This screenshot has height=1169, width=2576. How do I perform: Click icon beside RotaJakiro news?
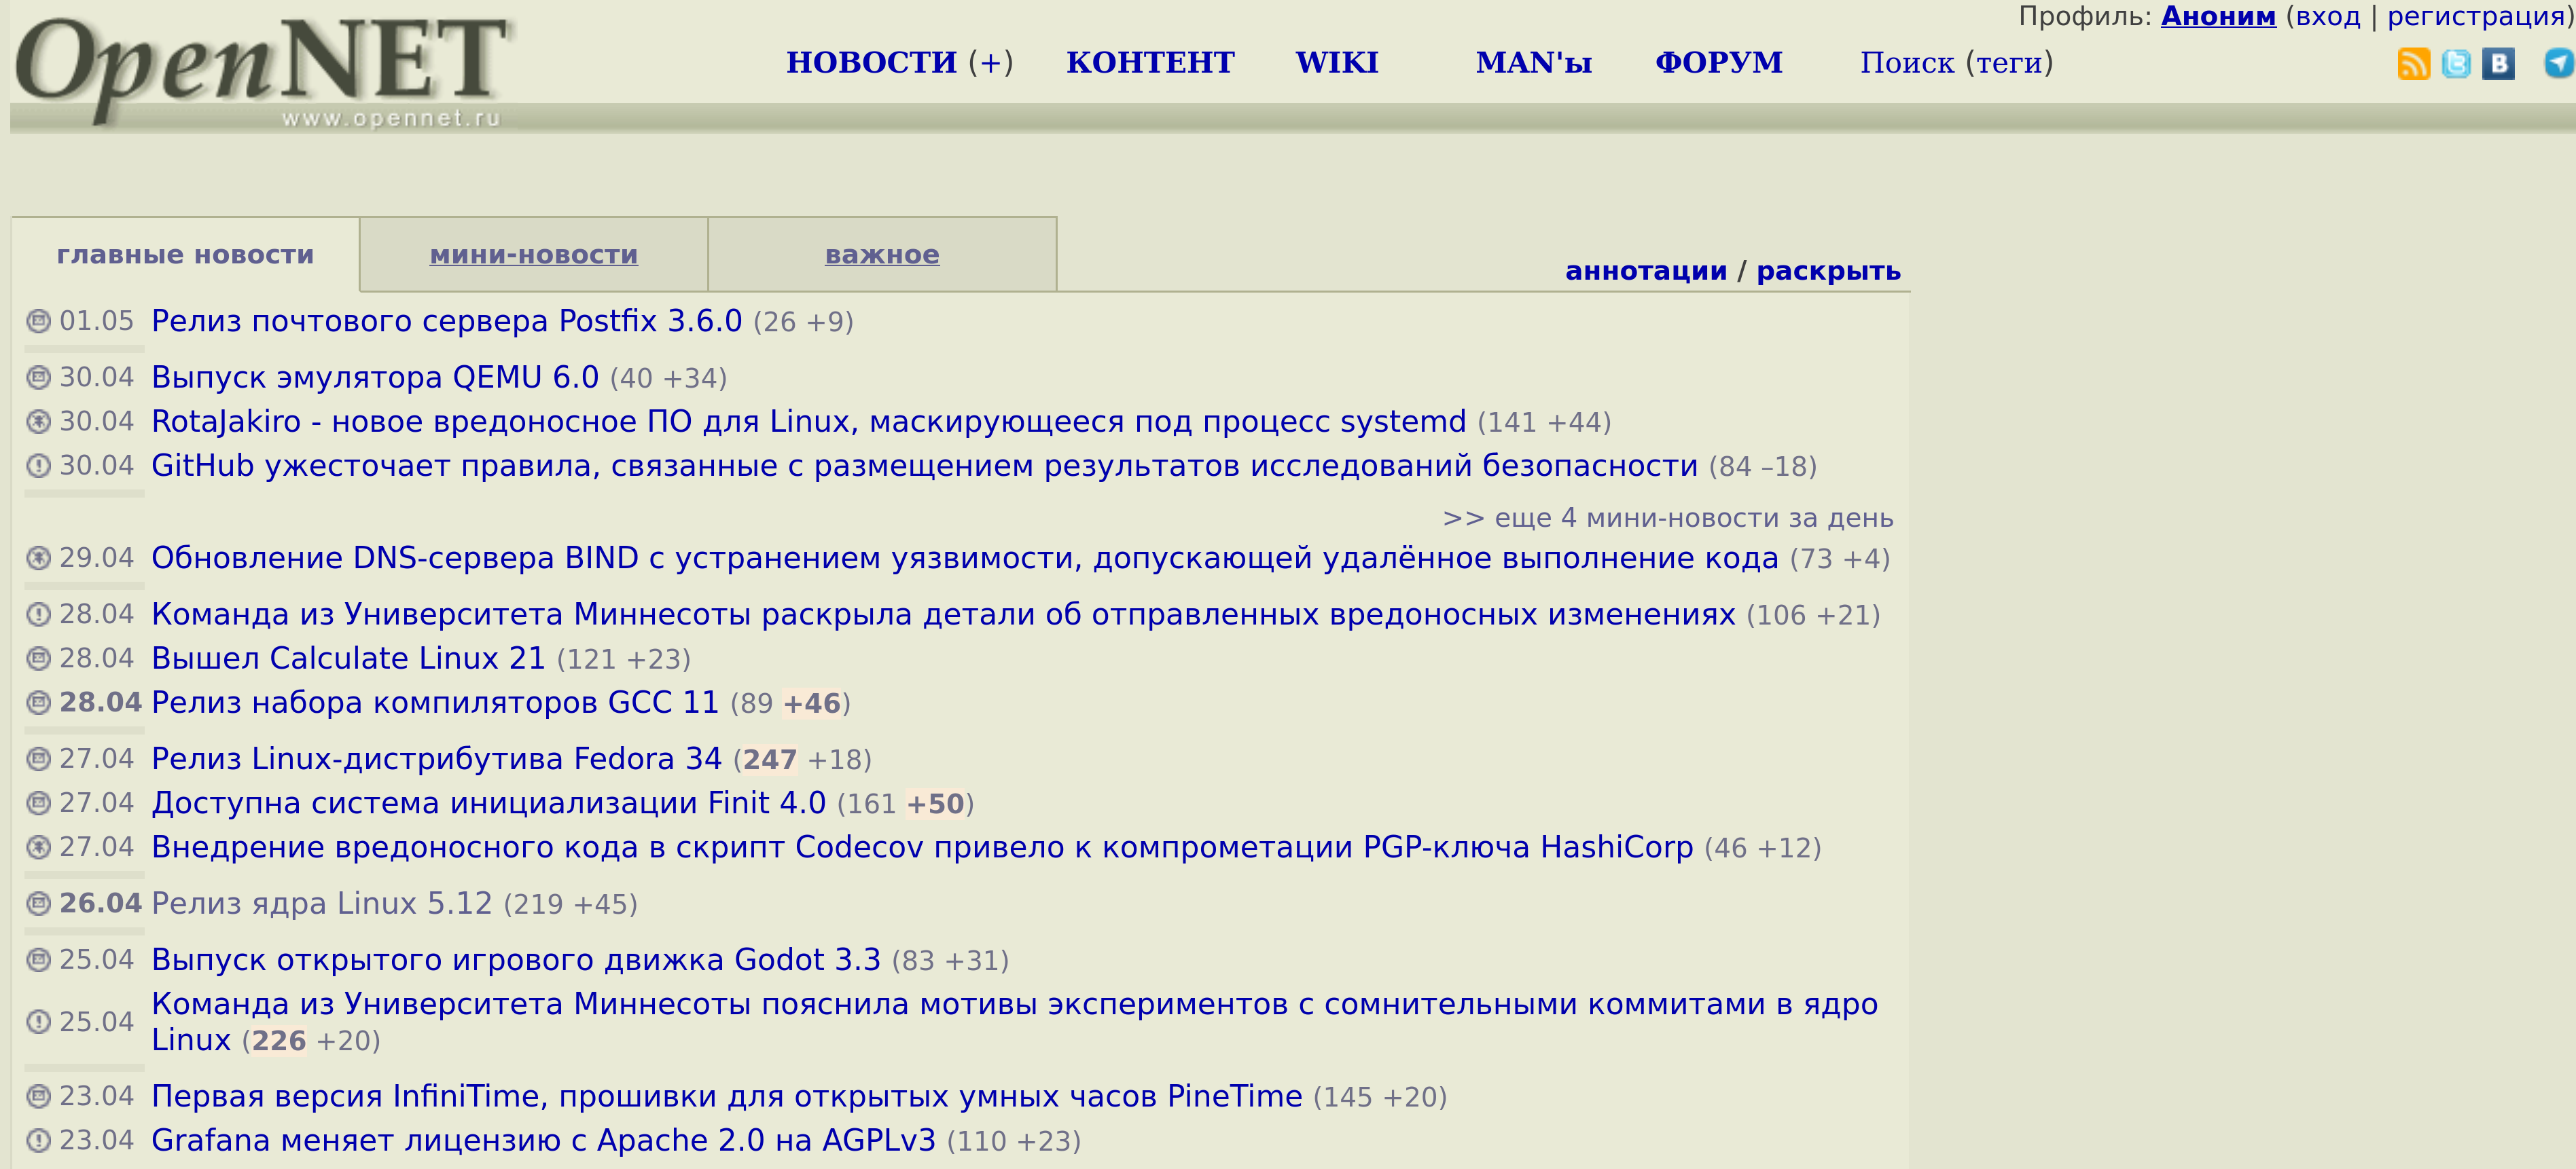click(38, 421)
